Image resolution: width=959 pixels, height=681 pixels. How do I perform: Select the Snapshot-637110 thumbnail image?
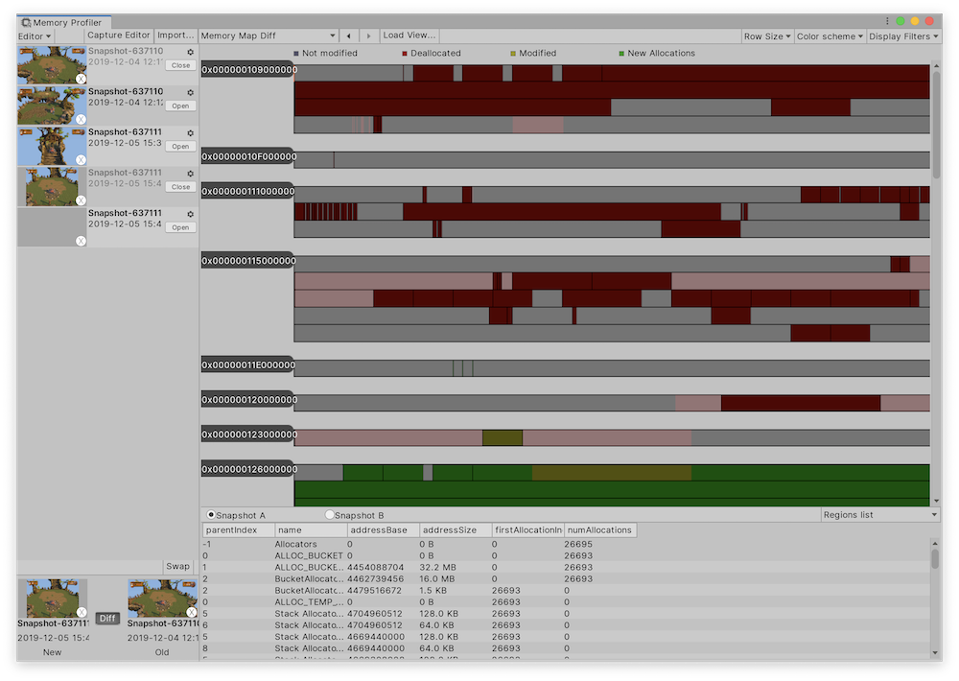(50, 64)
